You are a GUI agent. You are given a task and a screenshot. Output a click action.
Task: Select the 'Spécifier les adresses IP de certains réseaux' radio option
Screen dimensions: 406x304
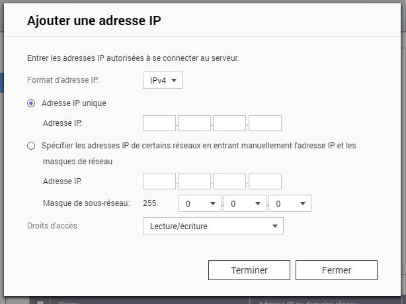tap(31, 145)
